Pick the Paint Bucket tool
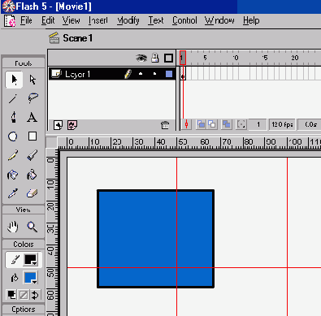Image resolution: width=321 pixels, height=316 pixels. 32,175
